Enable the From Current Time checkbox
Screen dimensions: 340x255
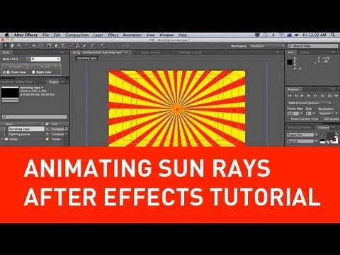pyautogui.click(x=288, y=119)
